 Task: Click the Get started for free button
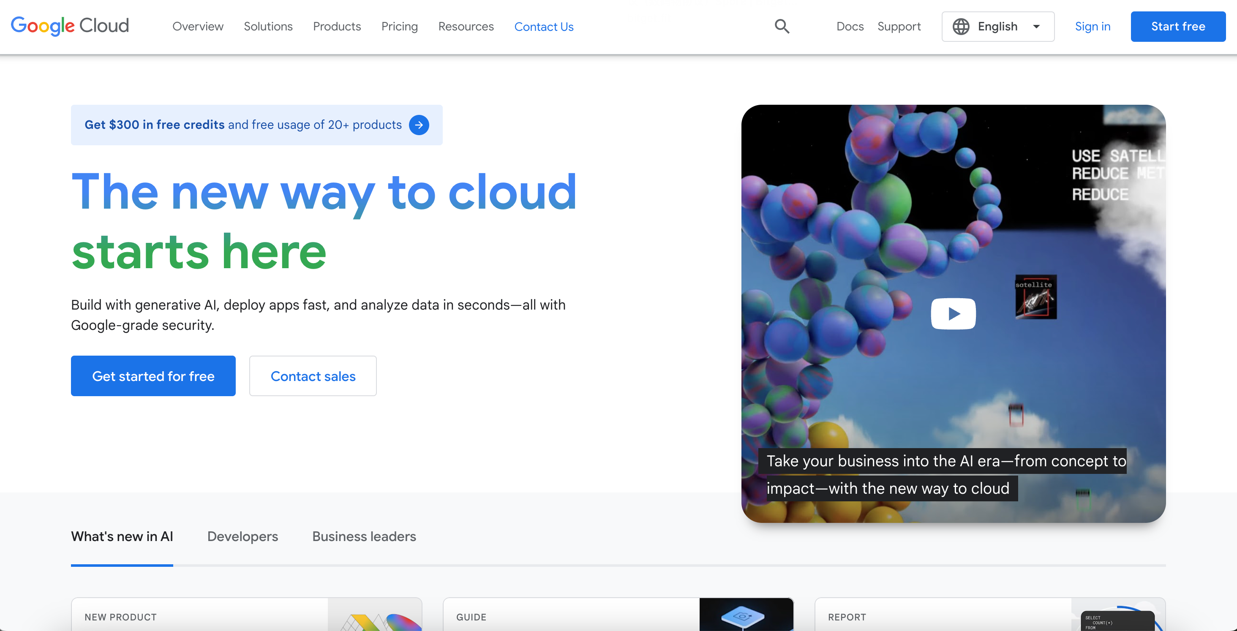(153, 375)
